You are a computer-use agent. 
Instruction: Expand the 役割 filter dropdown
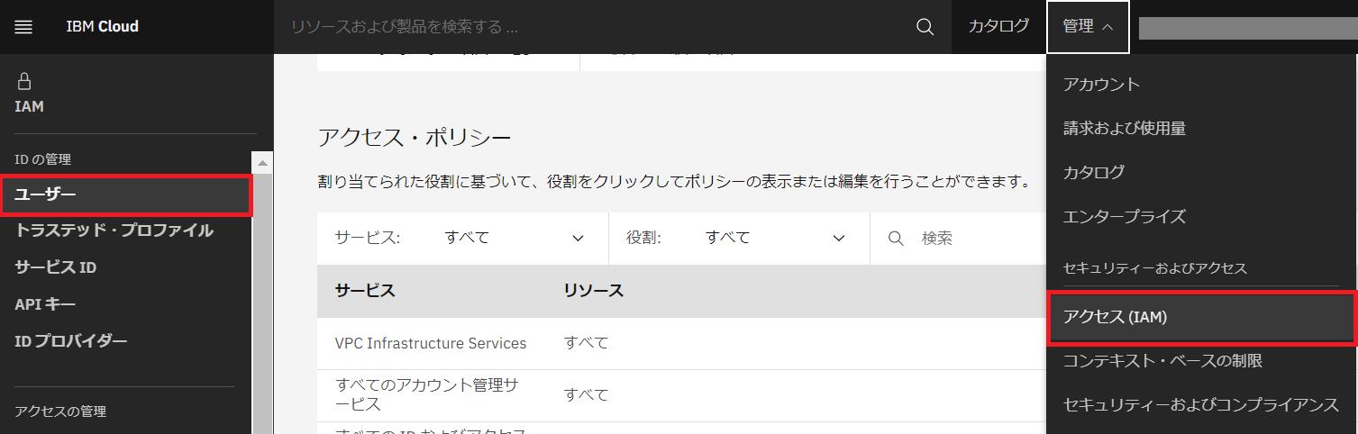(x=838, y=239)
